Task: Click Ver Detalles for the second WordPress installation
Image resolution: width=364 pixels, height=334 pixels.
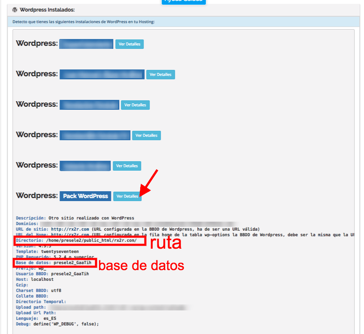Action: point(160,74)
